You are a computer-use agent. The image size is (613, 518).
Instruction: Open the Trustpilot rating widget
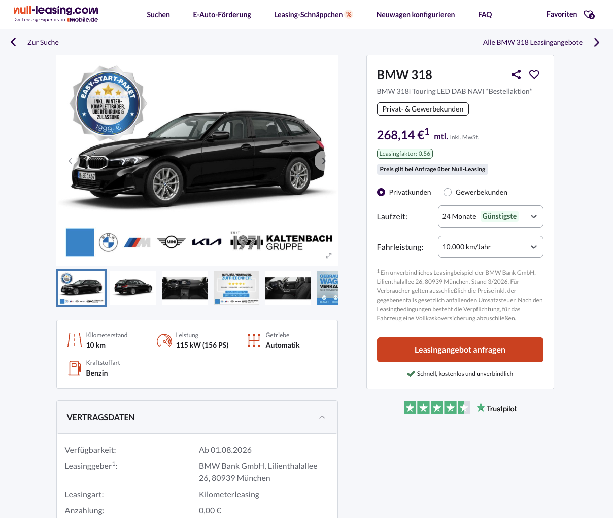(460, 408)
